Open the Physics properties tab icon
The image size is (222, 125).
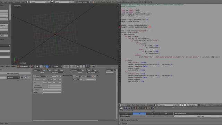(x=153, y=108)
